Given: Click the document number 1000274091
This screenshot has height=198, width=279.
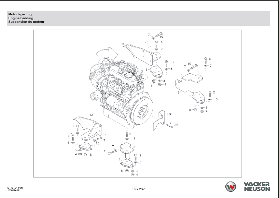Looking at the screenshot, I should click(x=16, y=191).
